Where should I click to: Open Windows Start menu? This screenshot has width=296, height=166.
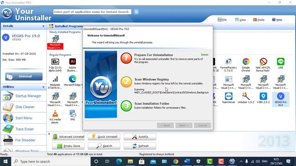6,161
